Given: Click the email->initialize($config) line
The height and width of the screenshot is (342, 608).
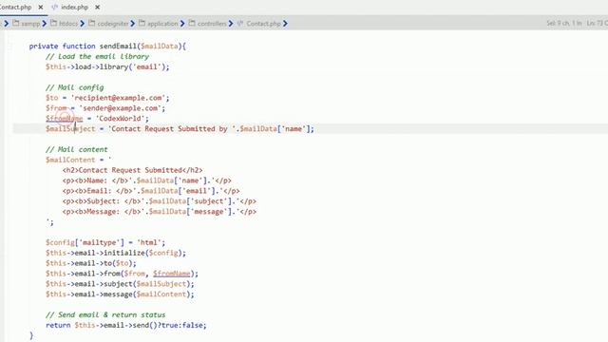Looking at the screenshot, I should pos(116,253).
